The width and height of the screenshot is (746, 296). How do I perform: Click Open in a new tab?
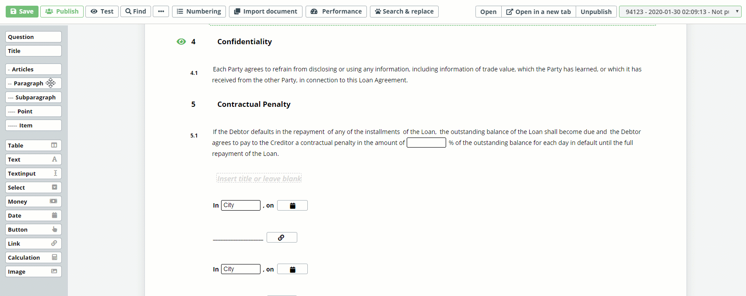[538, 11]
